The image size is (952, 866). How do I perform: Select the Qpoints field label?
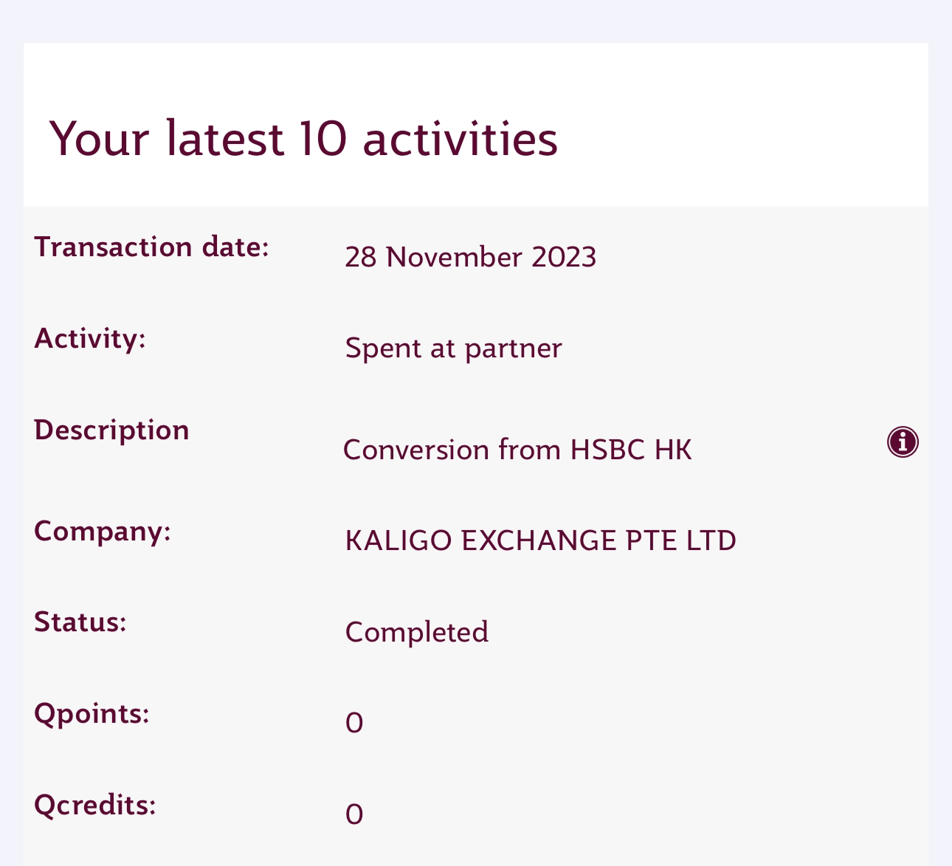point(92,715)
